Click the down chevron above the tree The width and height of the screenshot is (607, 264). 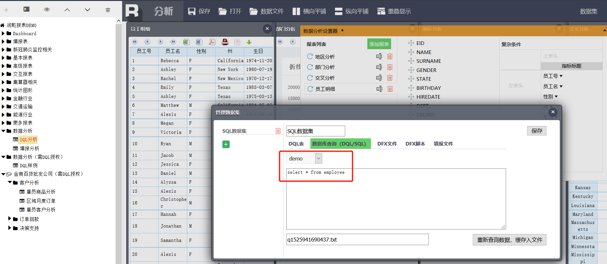[x=87, y=10]
